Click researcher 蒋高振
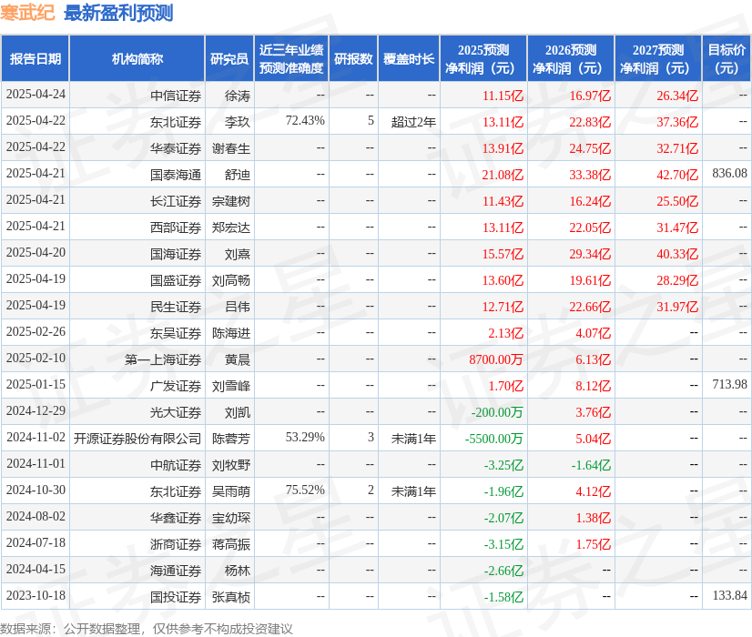Viewport: 752px width, 637px height. pyautogui.click(x=231, y=544)
